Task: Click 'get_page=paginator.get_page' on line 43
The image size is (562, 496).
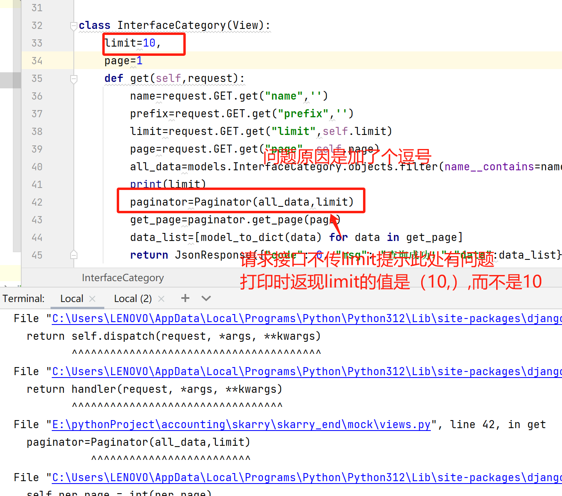Action: (216, 220)
